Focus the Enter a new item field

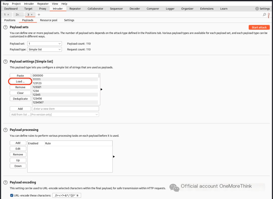tap(65, 109)
